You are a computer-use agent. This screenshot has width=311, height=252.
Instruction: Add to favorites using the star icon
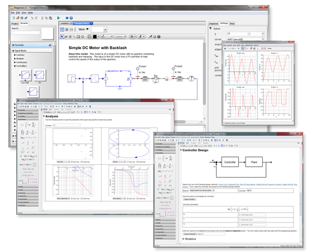(x=50, y=45)
